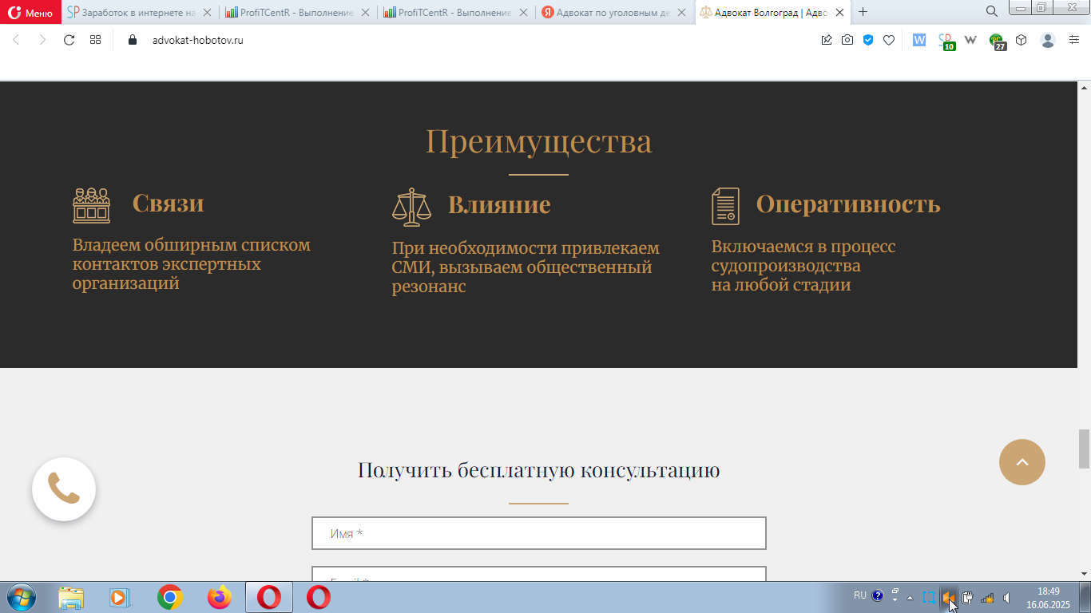The width and height of the screenshot is (1091, 613).
Task: Take a snapshot with the camera icon
Action: (x=847, y=40)
